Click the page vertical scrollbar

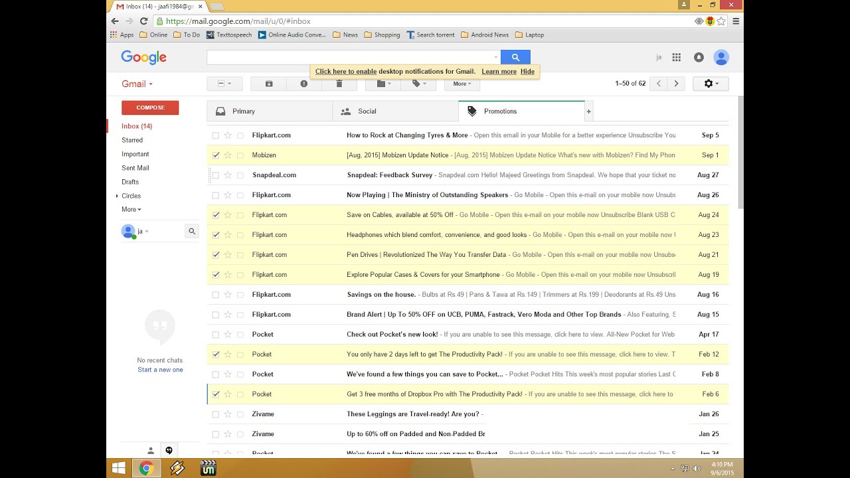click(740, 153)
